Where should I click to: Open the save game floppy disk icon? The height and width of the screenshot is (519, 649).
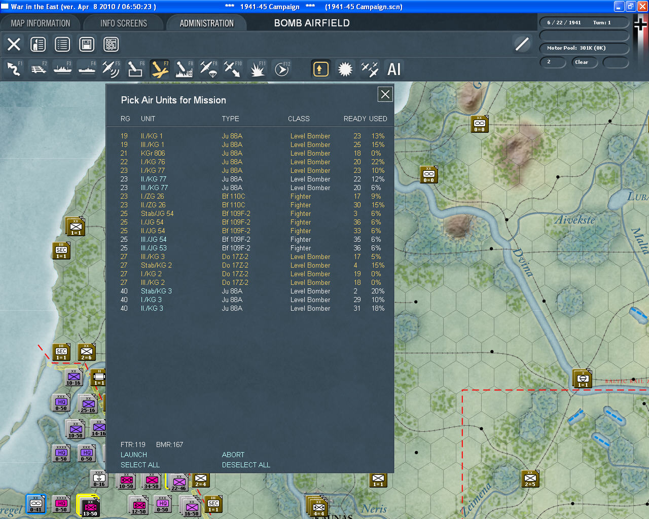click(87, 45)
